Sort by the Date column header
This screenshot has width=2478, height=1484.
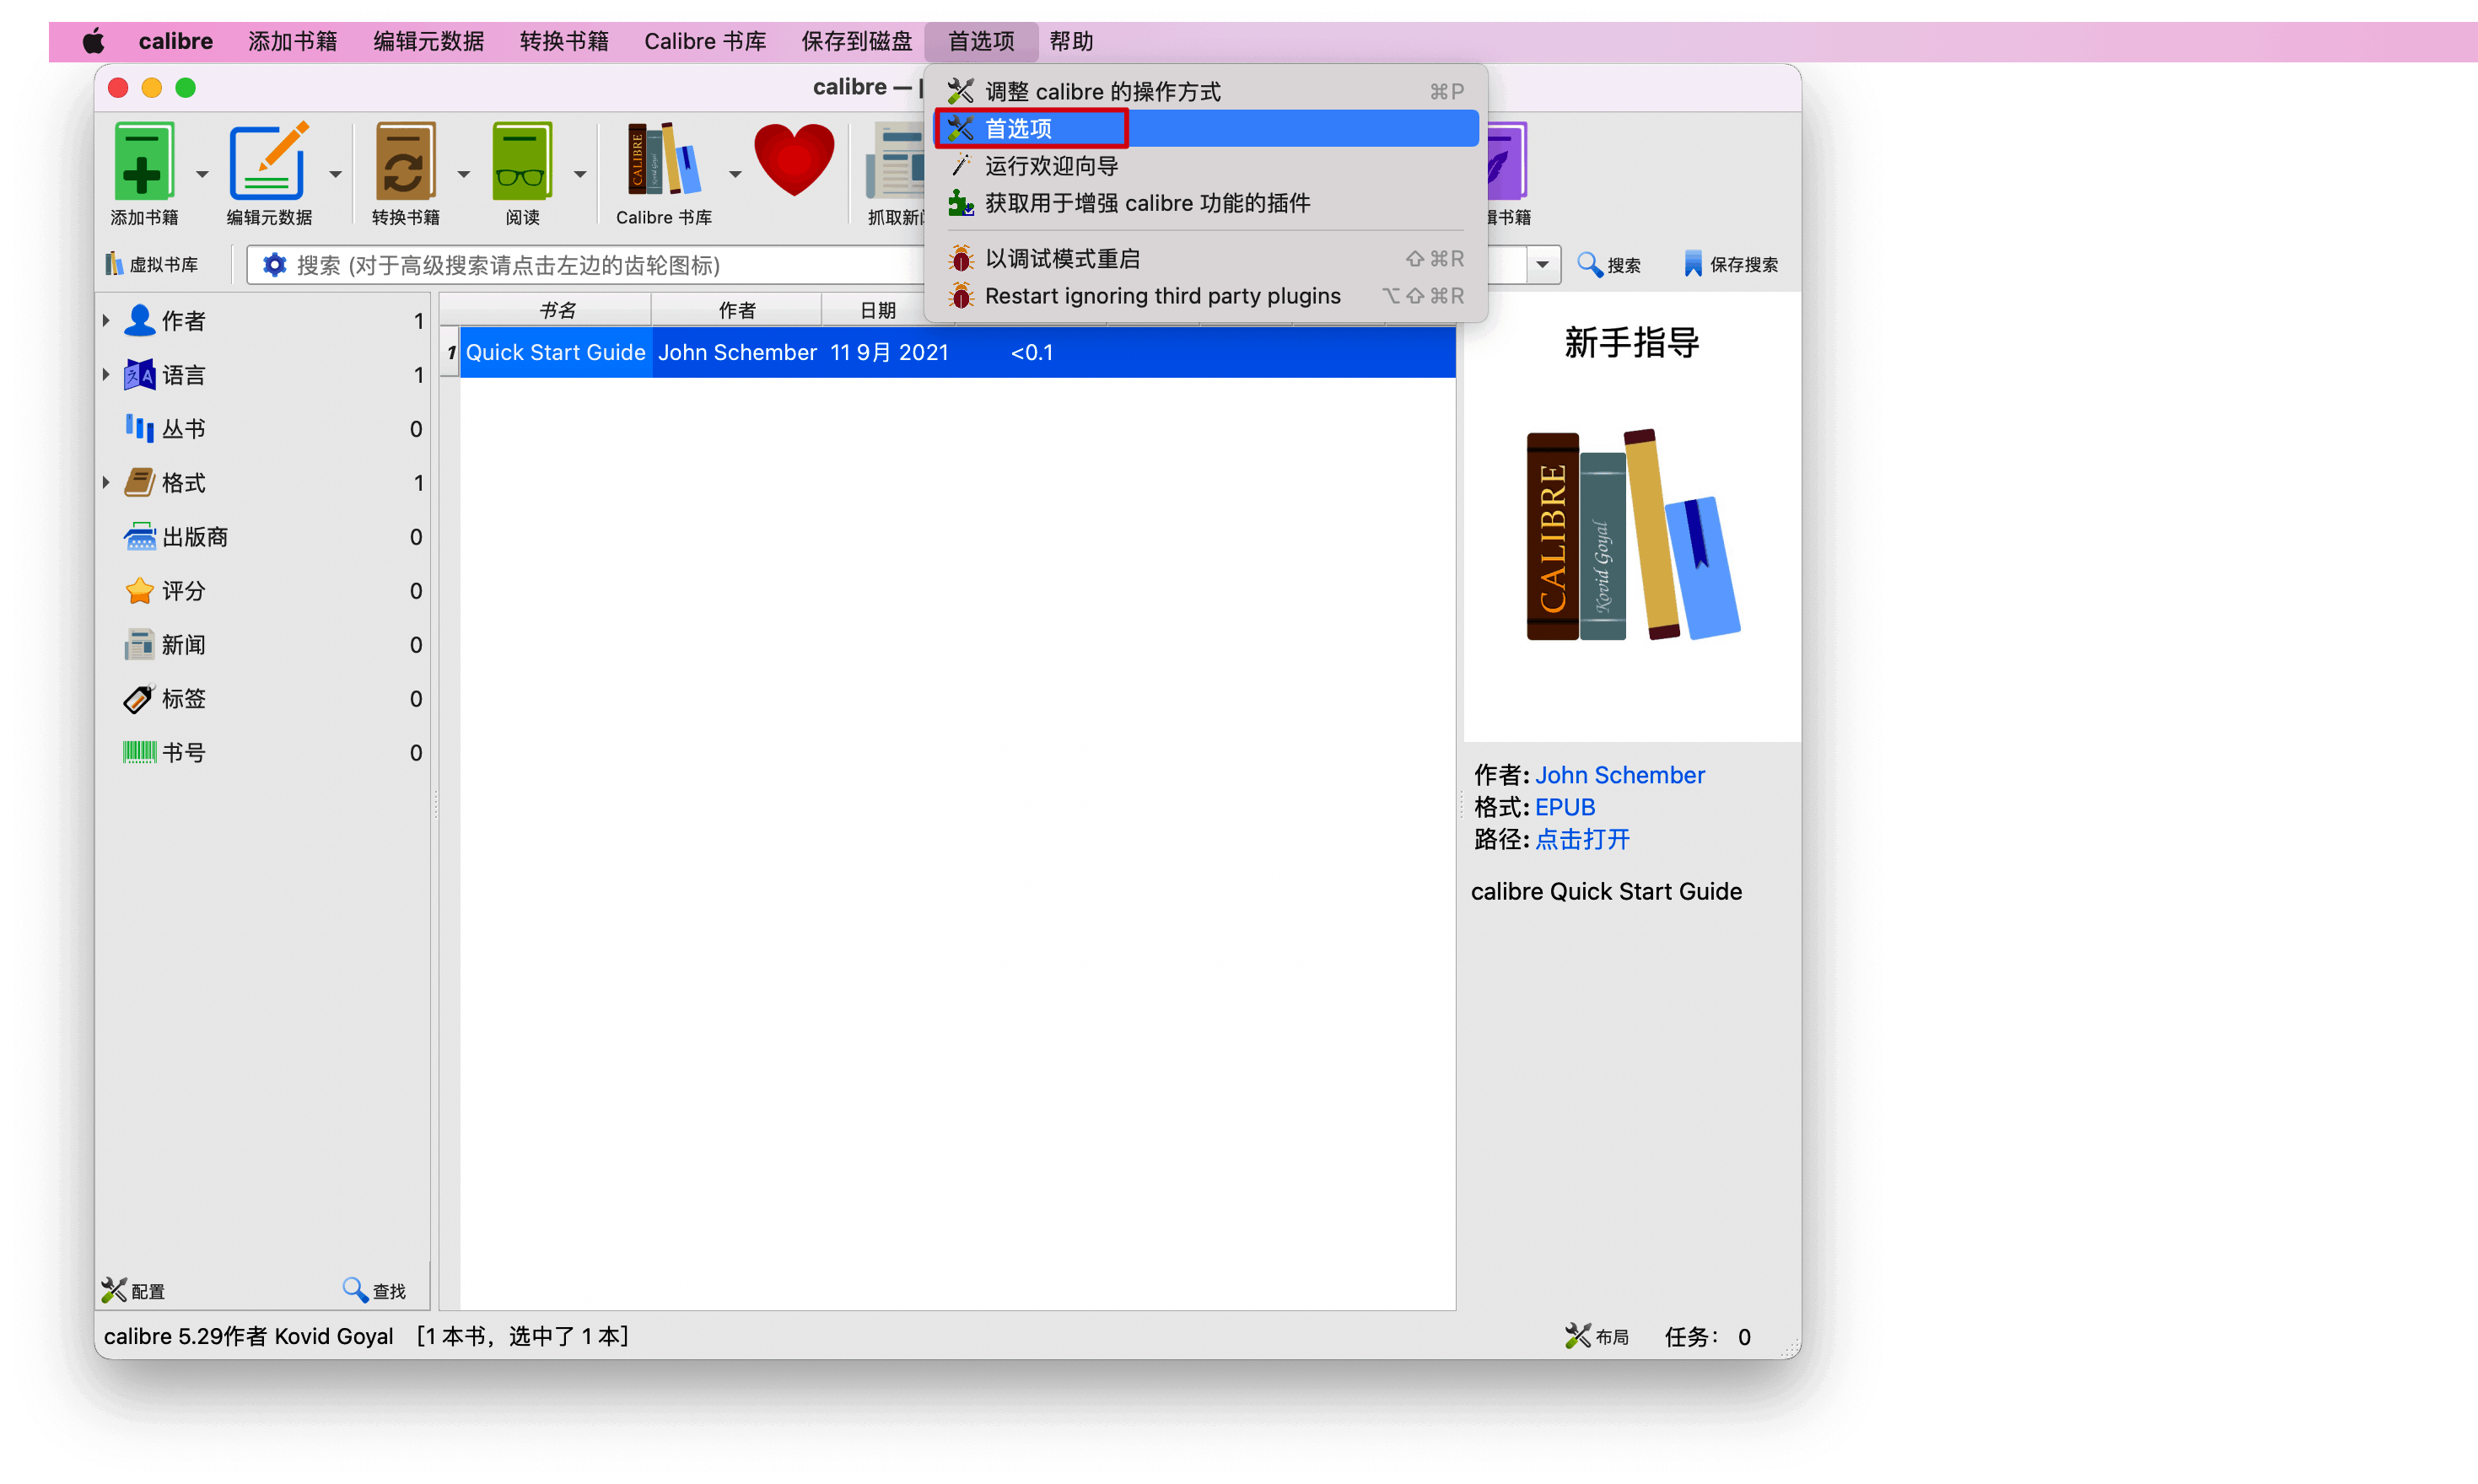pyautogui.click(x=878, y=310)
